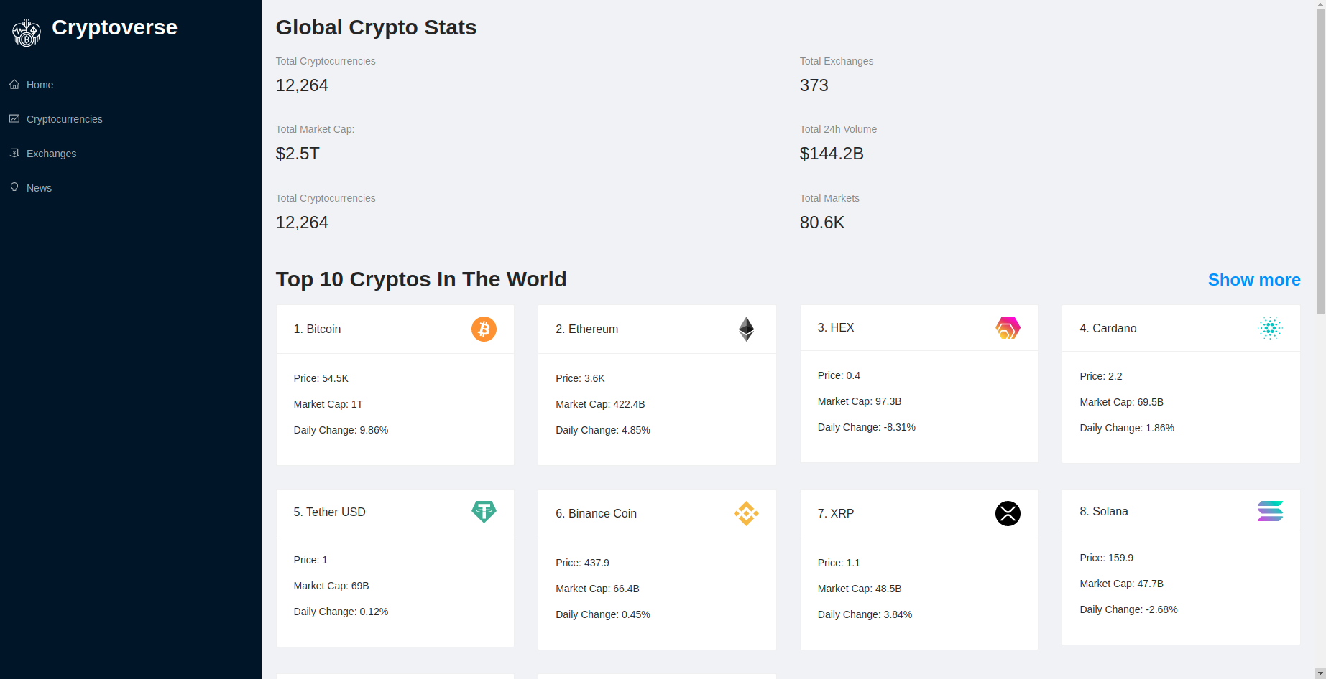The image size is (1326, 679).
Task: Click the Total Exchanges value 373
Action: coord(814,85)
